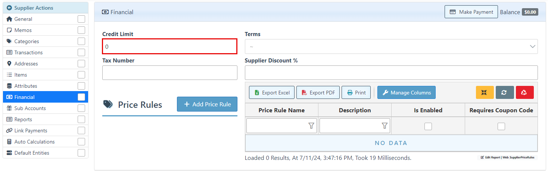Click the Supplier Actions back arrow icon
Viewport: 548px width, 174px height.
9,8
